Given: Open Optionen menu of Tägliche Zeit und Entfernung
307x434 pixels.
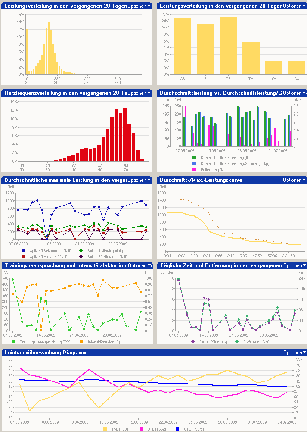Looking at the screenshot, I should [x=295, y=265].
